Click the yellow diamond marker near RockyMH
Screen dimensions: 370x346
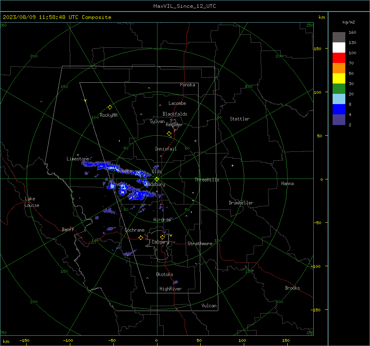[x=110, y=107]
